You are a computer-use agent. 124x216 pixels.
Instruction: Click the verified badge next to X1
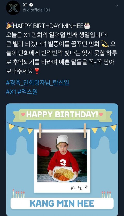pyautogui.click(x=31, y=5)
